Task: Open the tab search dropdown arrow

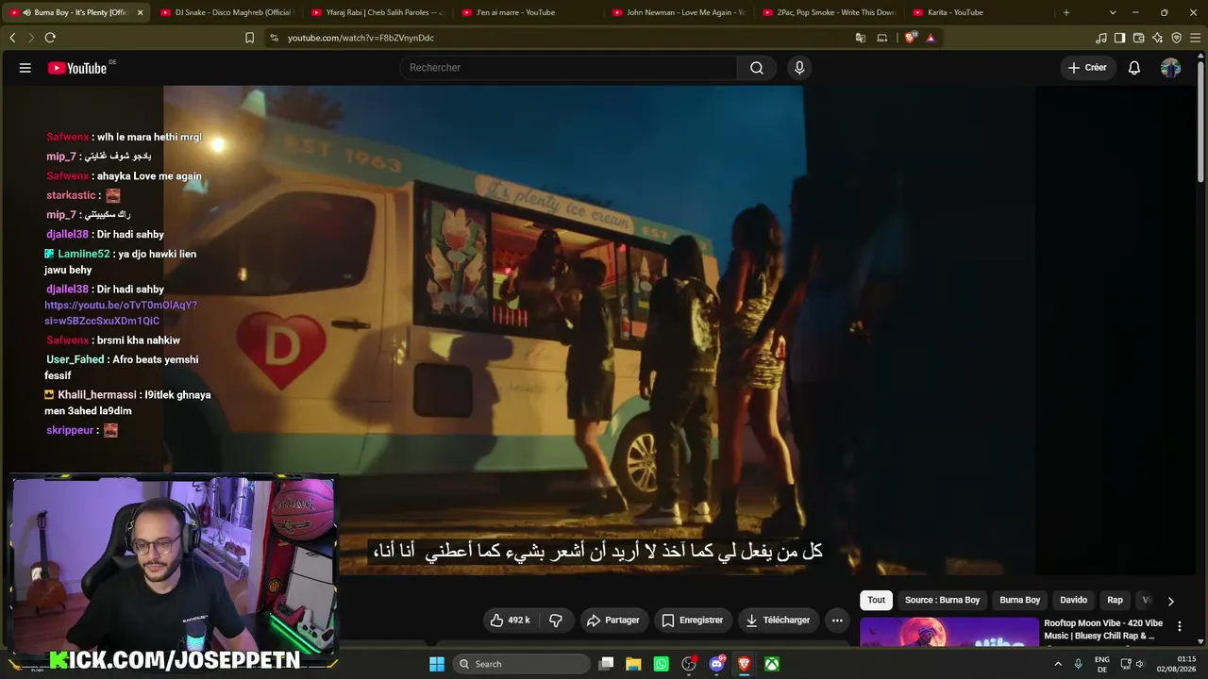Action: click(1113, 12)
